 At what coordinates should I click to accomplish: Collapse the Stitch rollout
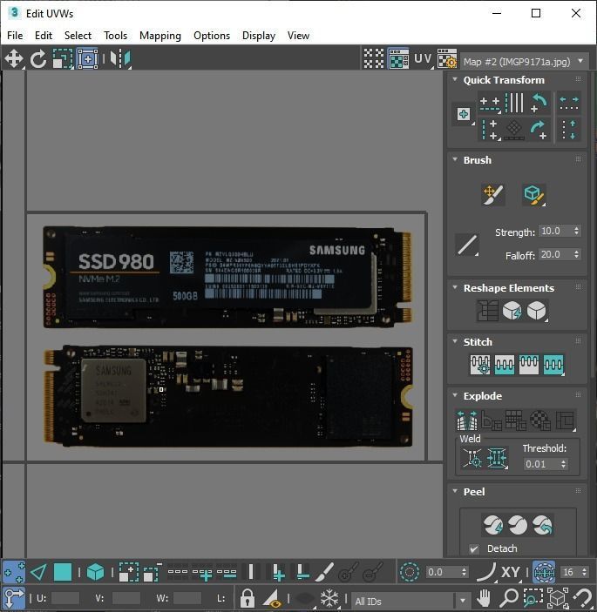(x=455, y=341)
